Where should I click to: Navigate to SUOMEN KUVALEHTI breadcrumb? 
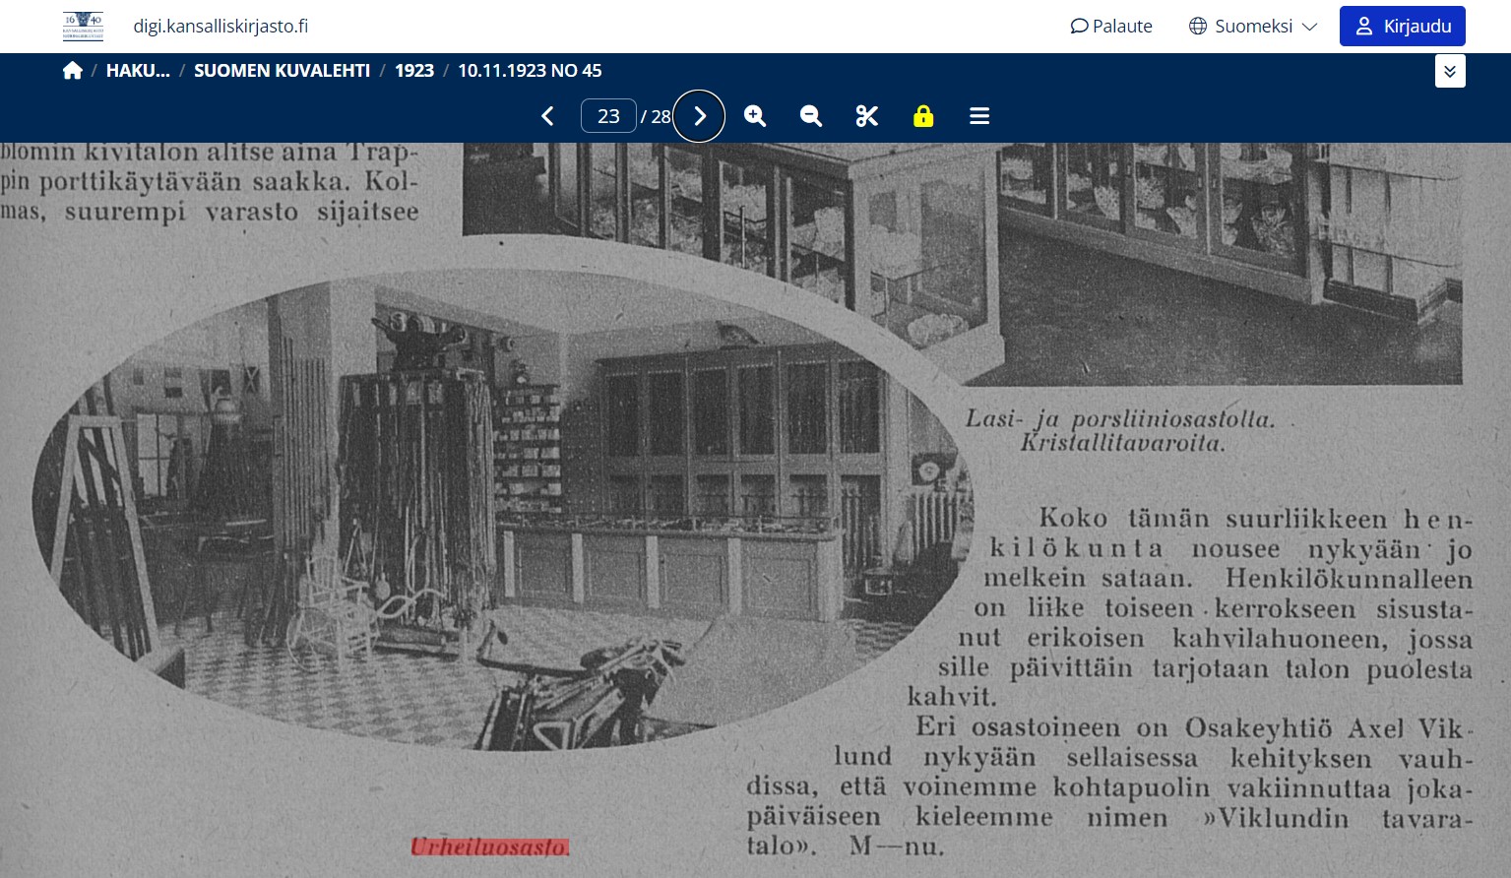(x=282, y=71)
